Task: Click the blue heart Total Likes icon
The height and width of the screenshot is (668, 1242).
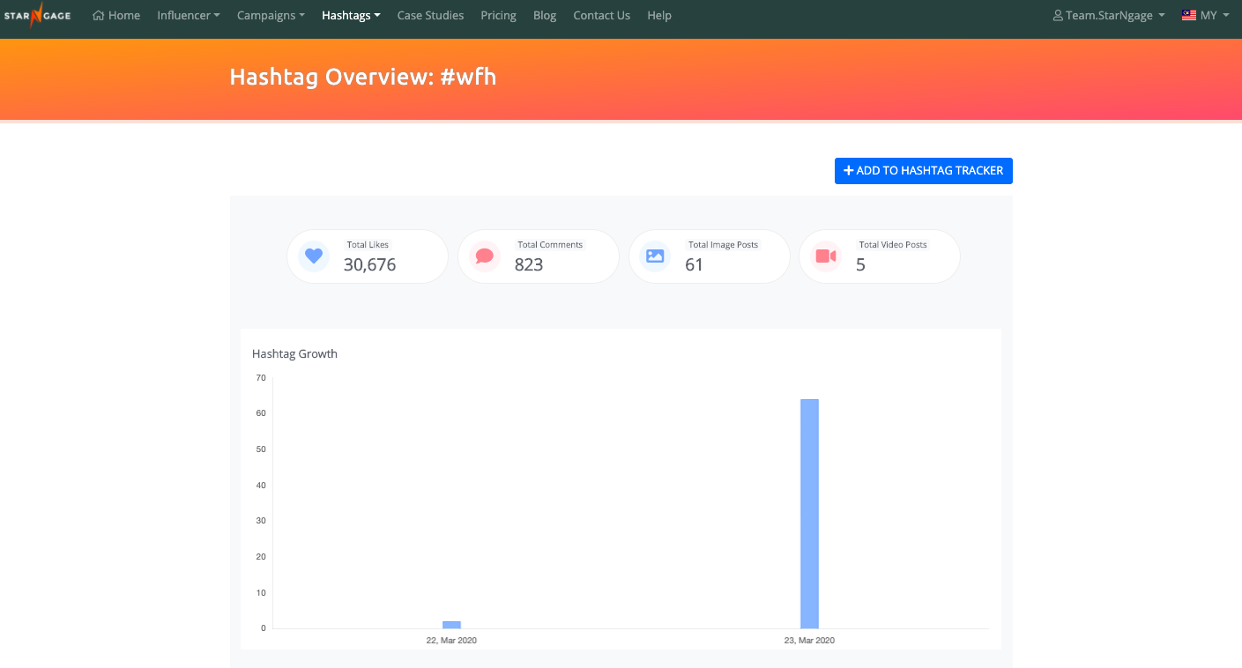Action: click(x=314, y=256)
